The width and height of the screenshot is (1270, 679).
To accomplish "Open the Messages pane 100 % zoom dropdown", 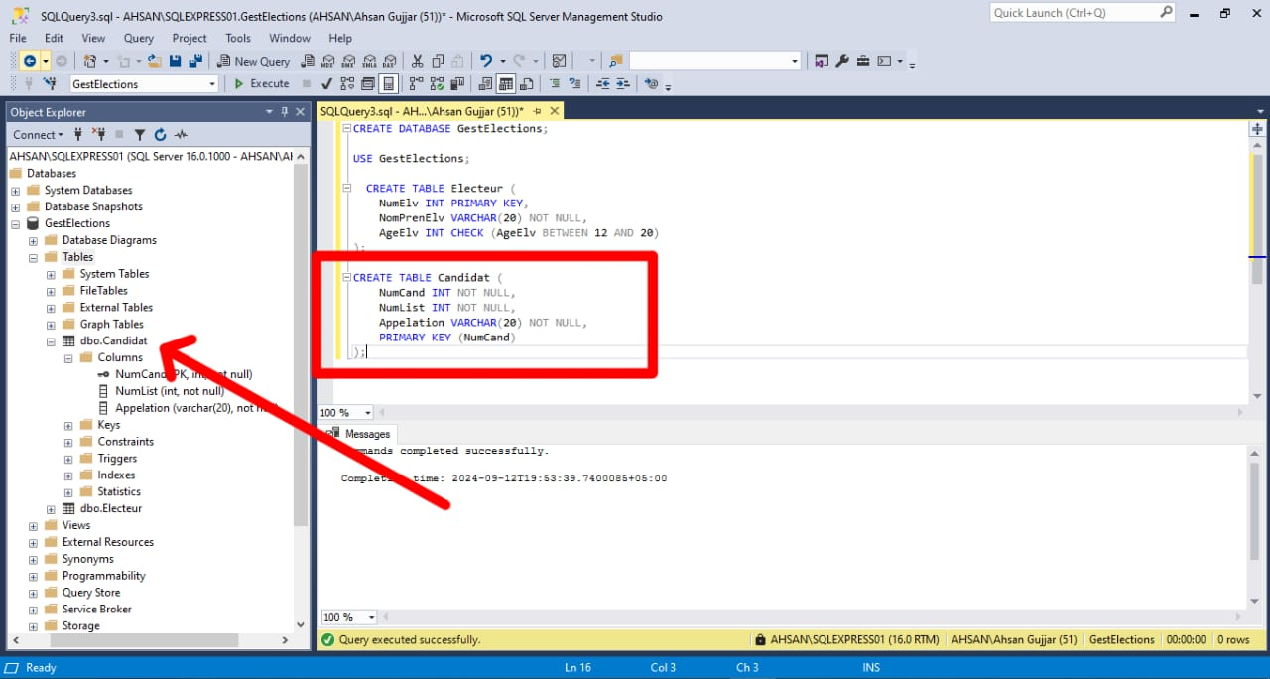I will 371,617.
